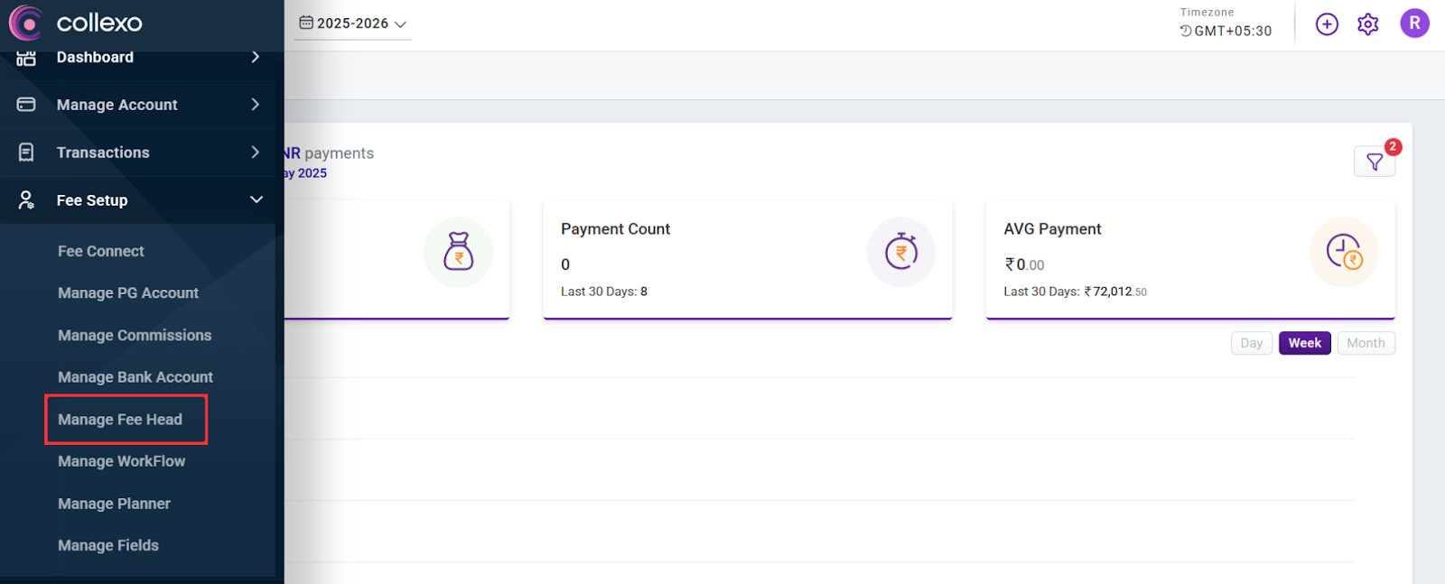Screen dimensions: 1445x584
Task: Click the Payment Count card
Action: pyautogui.click(x=747, y=260)
